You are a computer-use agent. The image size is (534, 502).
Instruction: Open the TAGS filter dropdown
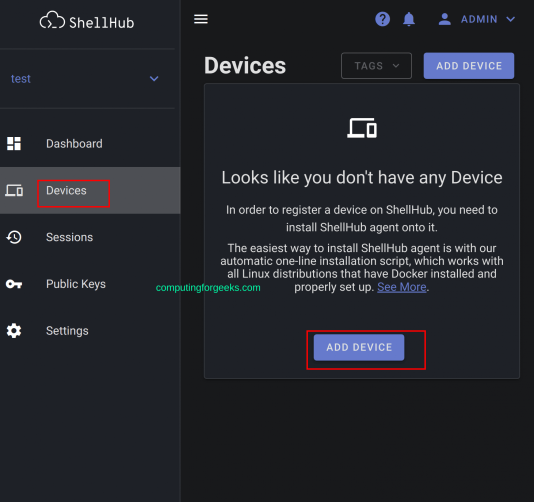tap(376, 65)
